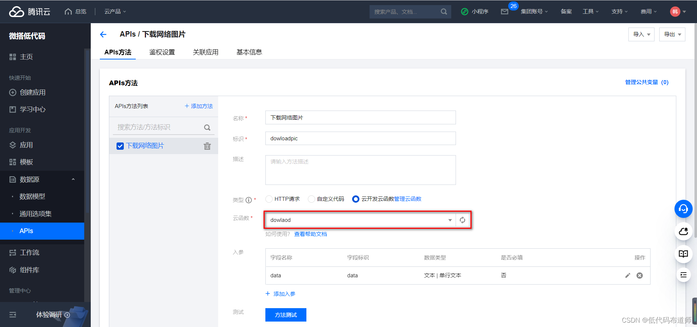Focus the 名称 input field
Viewport: 697px width, 327px height.
360,118
